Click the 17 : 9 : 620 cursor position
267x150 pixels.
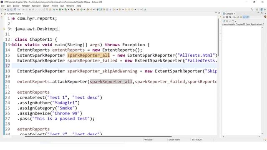tap(196, 140)
